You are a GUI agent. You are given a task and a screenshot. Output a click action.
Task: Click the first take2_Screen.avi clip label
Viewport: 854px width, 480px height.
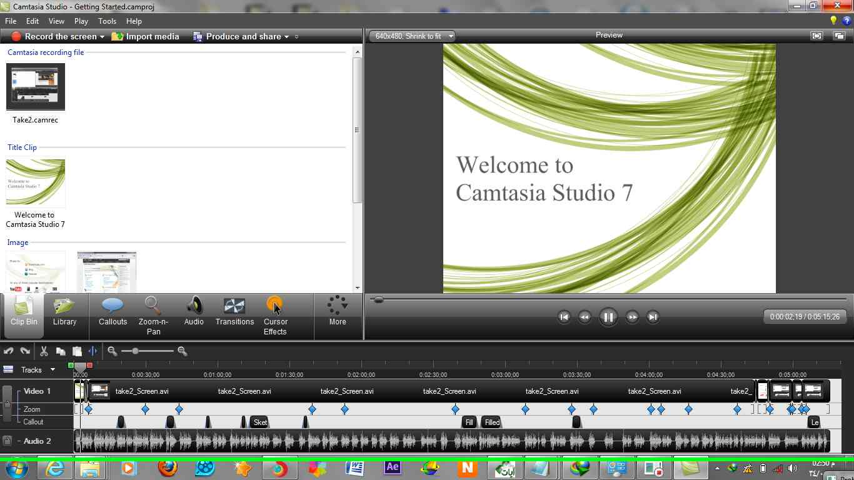(142, 391)
